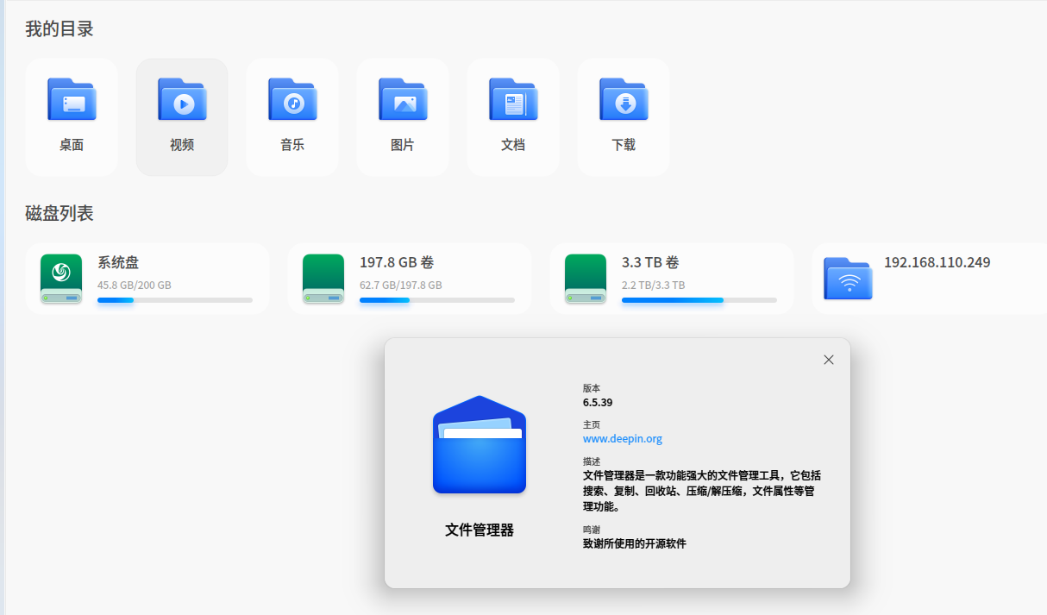Click the 3.3 TB 卷 disk name
1047x615 pixels.
point(650,262)
